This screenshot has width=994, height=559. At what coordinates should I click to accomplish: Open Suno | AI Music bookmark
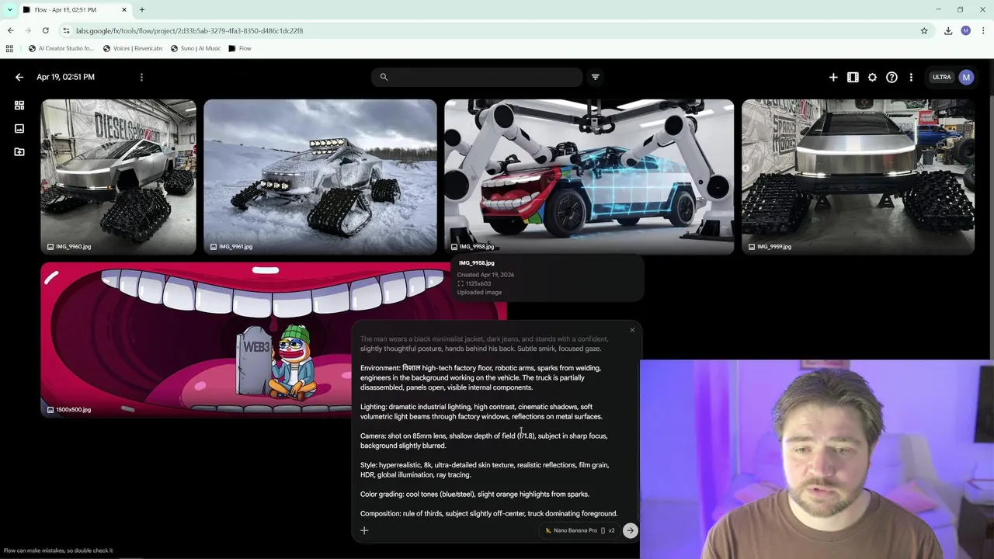click(196, 48)
